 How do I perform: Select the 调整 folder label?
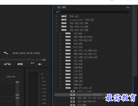pos(78,68)
